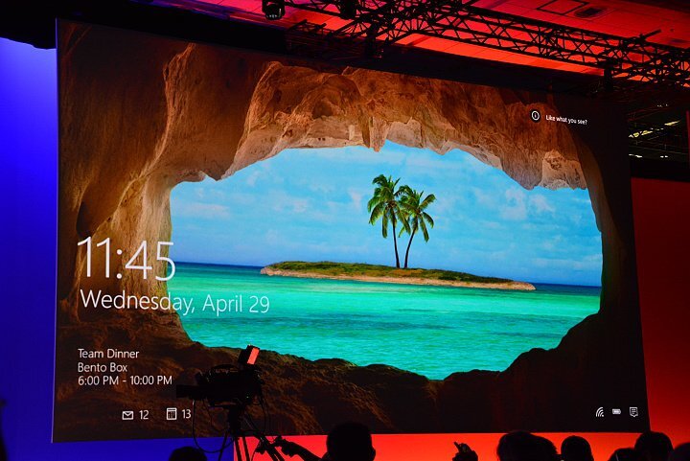Click the "Like what you see?" prompt
The height and width of the screenshot is (461, 690).
click(x=566, y=119)
